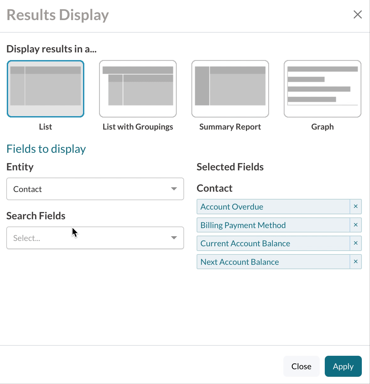The image size is (370, 384).
Task: Select the Graph display layout icon
Action: click(x=323, y=89)
